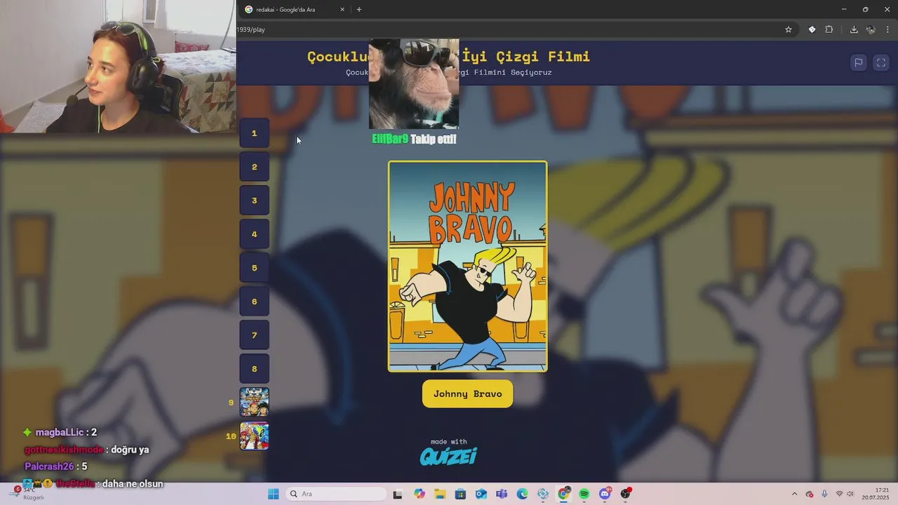Image resolution: width=898 pixels, height=505 pixels.
Task: Select the redakai Google'da Ara tab
Action: point(295,9)
